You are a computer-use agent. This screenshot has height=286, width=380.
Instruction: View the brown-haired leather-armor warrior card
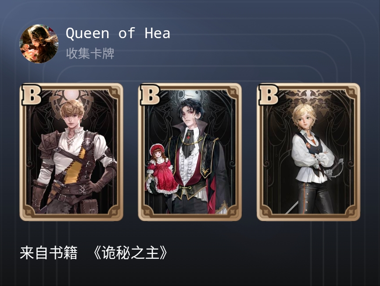71,152
